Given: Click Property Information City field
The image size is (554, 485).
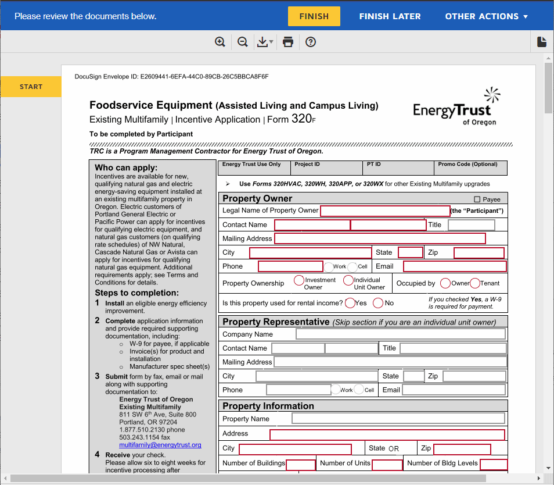Looking at the screenshot, I should point(296,450).
